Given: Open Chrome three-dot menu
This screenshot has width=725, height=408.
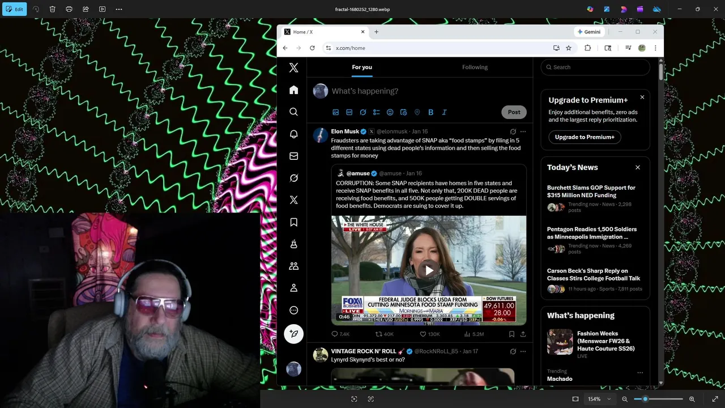Looking at the screenshot, I should 655,48.
